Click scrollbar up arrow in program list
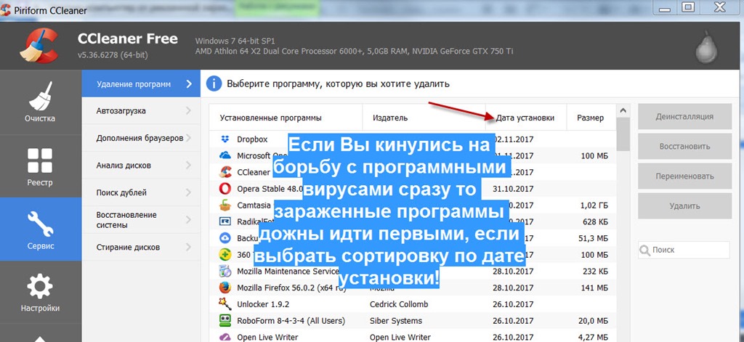This screenshot has width=744, height=342. coord(623,110)
